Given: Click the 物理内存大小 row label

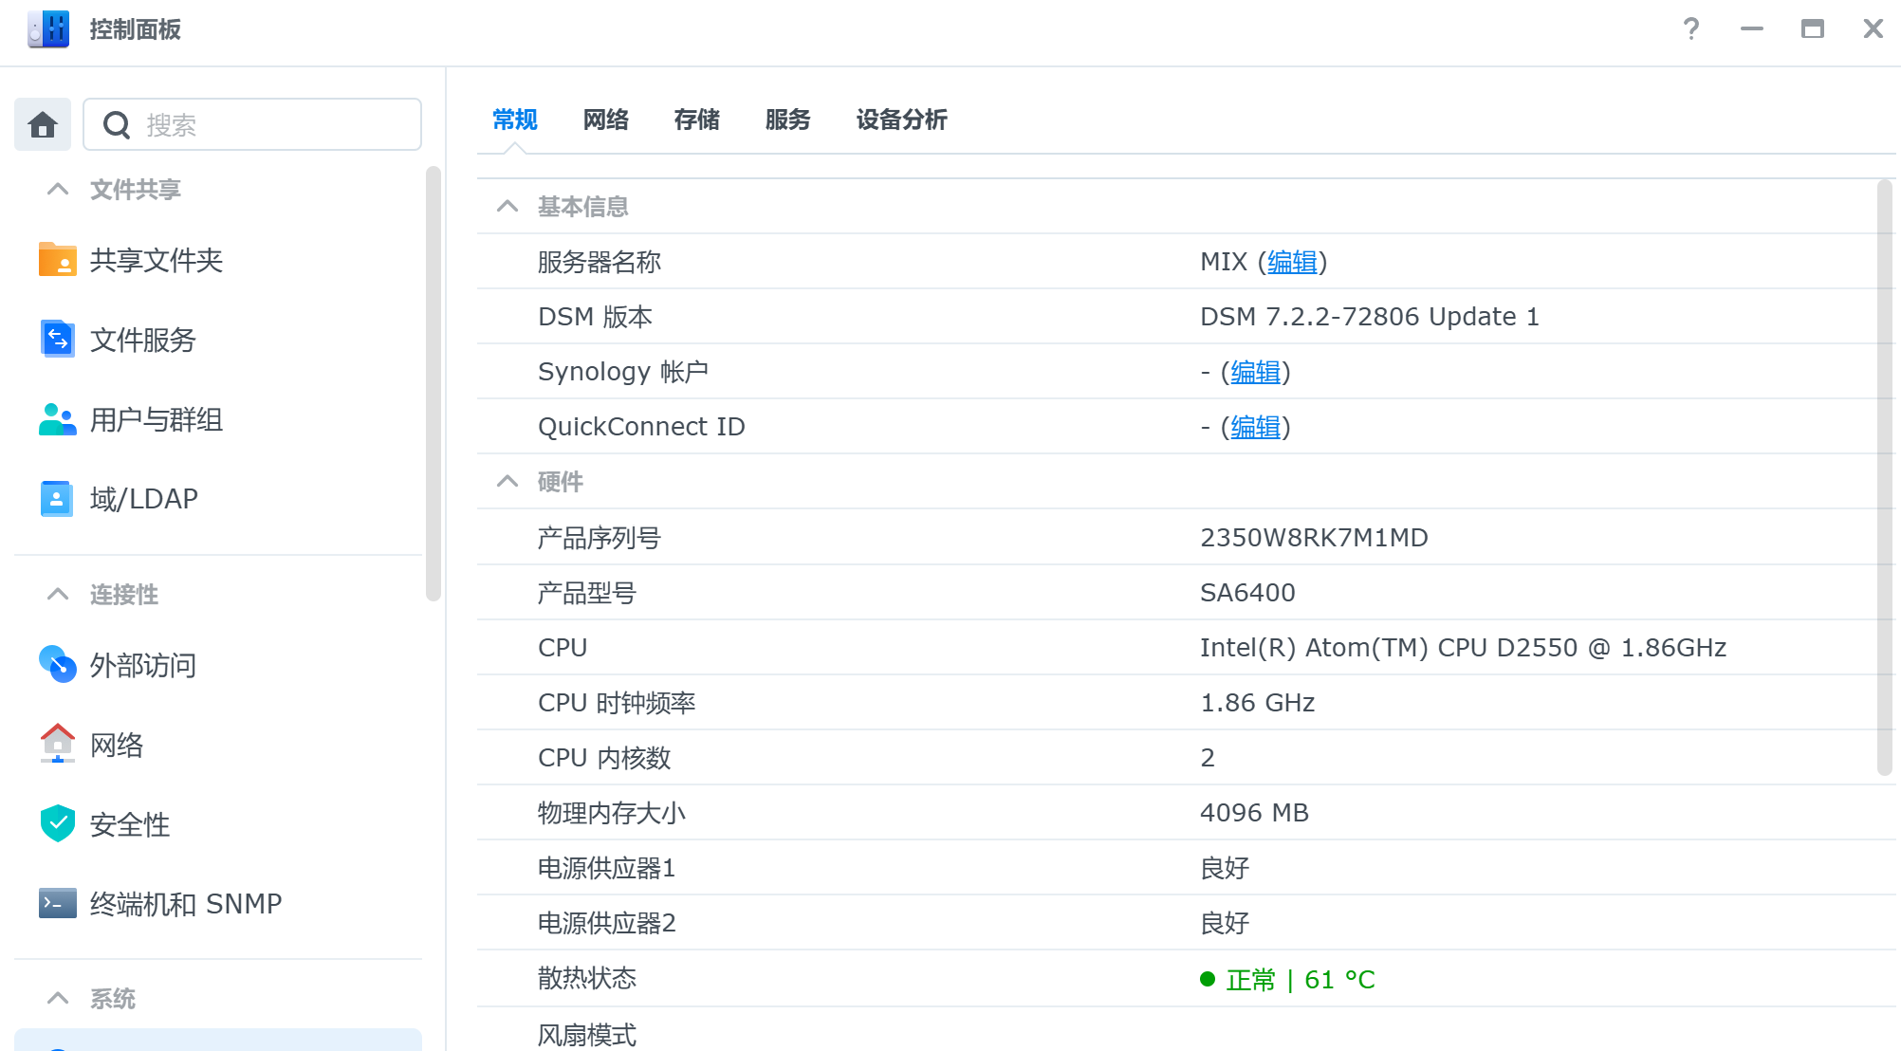Looking at the screenshot, I should (612, 813).
